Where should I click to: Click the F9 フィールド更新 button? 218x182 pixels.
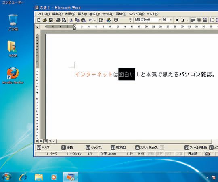[x=196, y=147]
